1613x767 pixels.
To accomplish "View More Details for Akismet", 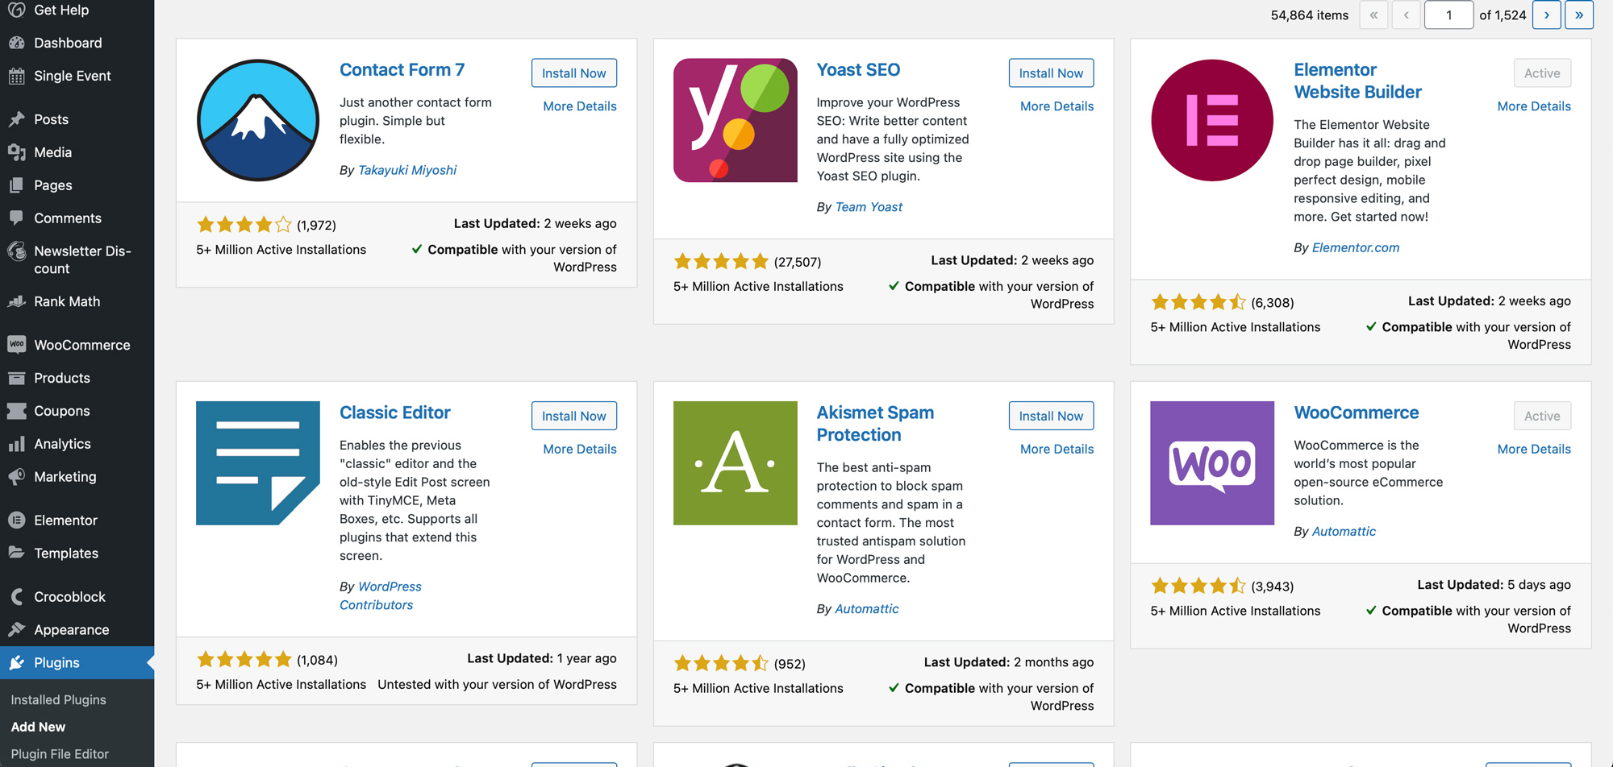I will (1057, 449).
